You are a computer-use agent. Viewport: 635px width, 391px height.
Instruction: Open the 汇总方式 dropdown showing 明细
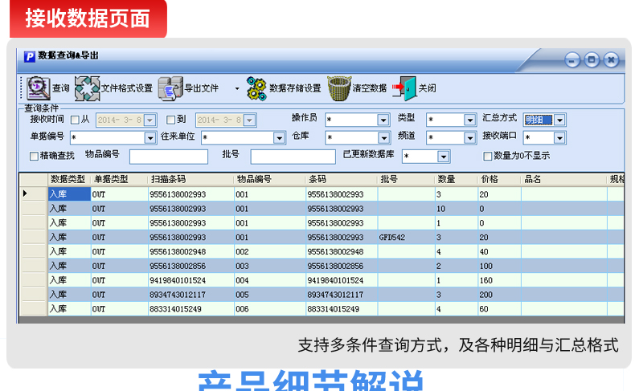559,120
